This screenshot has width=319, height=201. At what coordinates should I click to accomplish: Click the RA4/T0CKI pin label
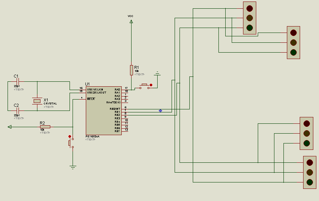point(113,102)
